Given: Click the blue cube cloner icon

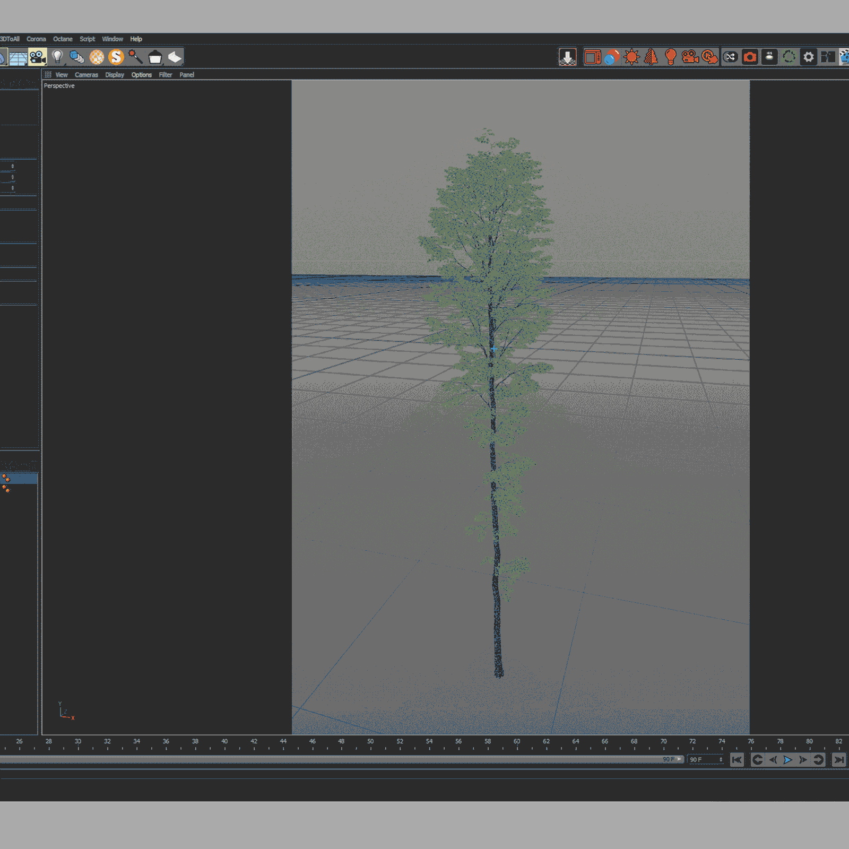Looking at the screenshot, I should (x=77, y=57).
